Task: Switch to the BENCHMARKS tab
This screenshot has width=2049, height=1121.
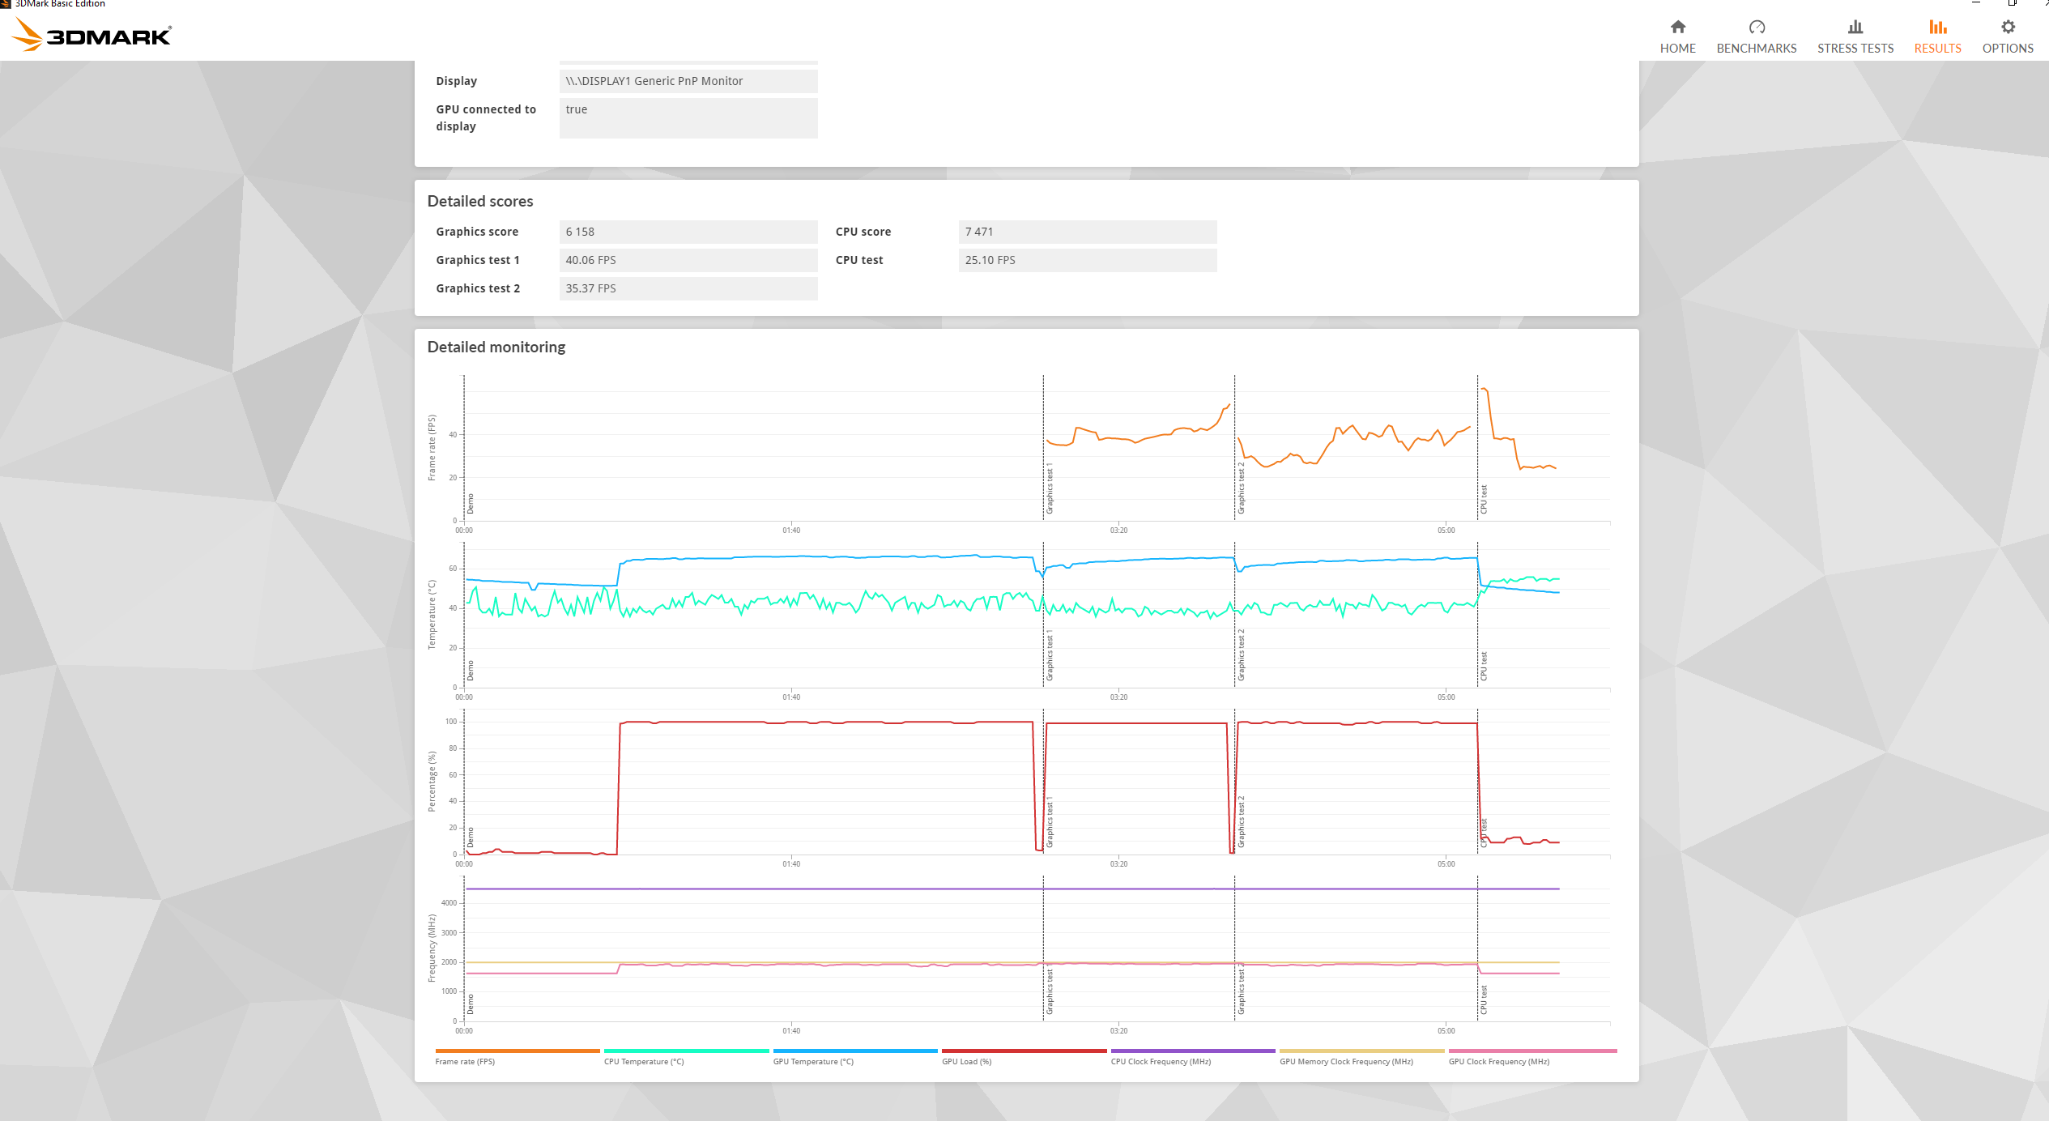Action: (x=1756, y=49)
